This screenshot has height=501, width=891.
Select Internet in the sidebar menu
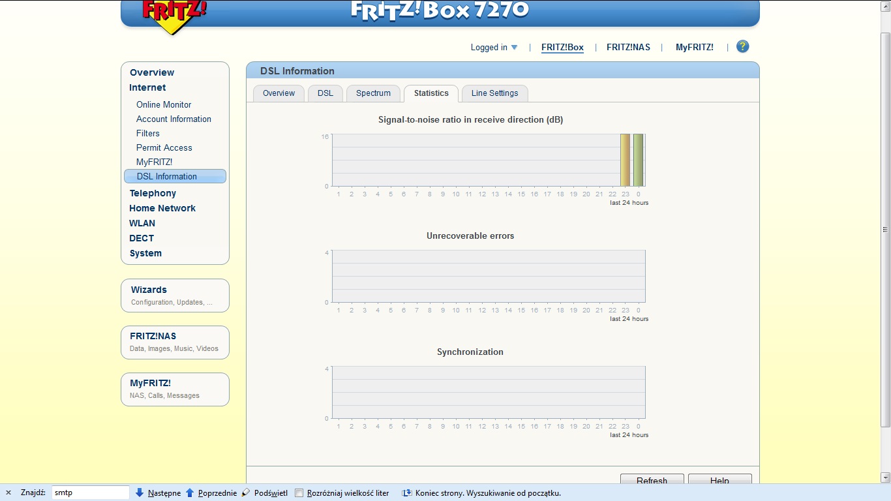[x=147, y=87]
